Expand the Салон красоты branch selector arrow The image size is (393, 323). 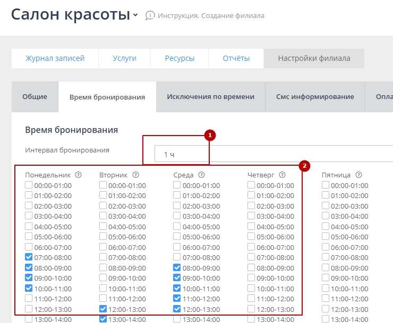coord(136,15)
